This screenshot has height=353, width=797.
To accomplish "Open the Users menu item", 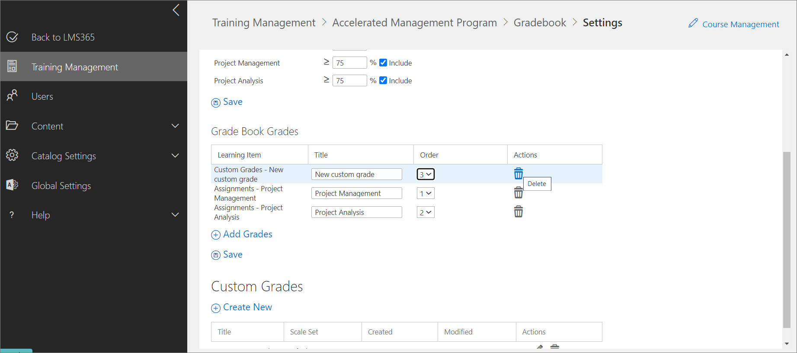I will pos(42,97).
